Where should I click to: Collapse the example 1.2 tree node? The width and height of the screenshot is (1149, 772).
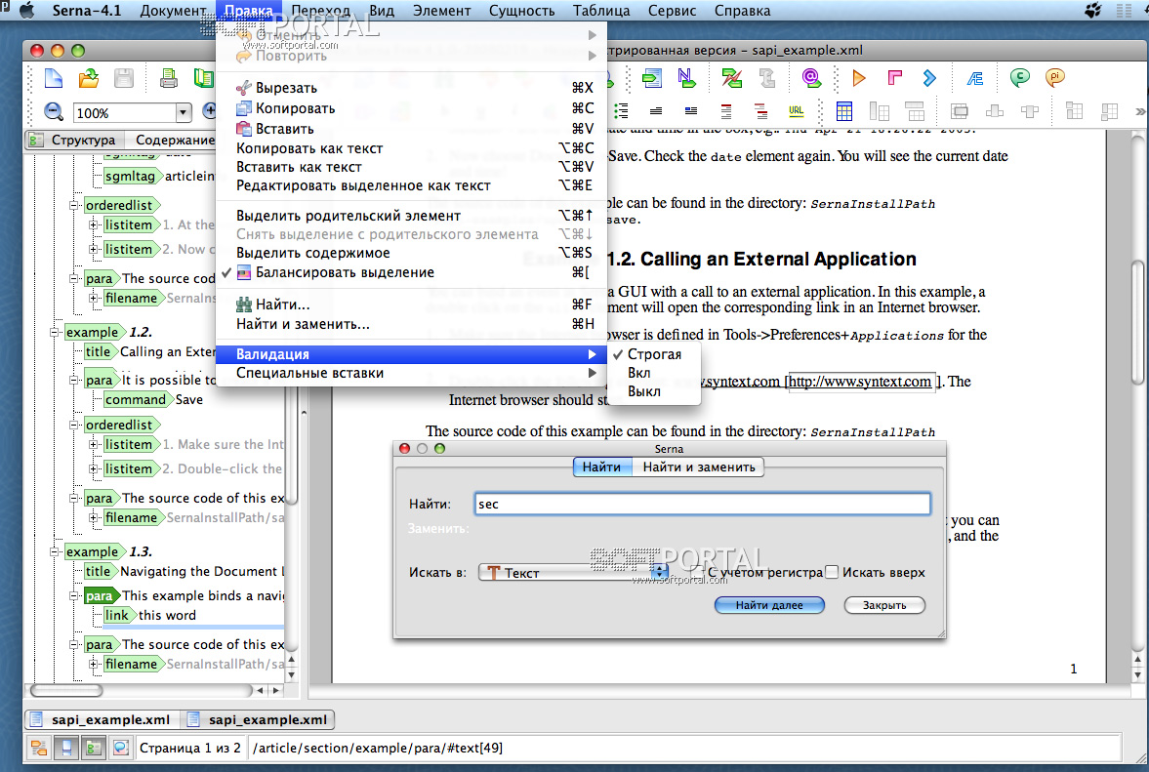pos(54,332)
